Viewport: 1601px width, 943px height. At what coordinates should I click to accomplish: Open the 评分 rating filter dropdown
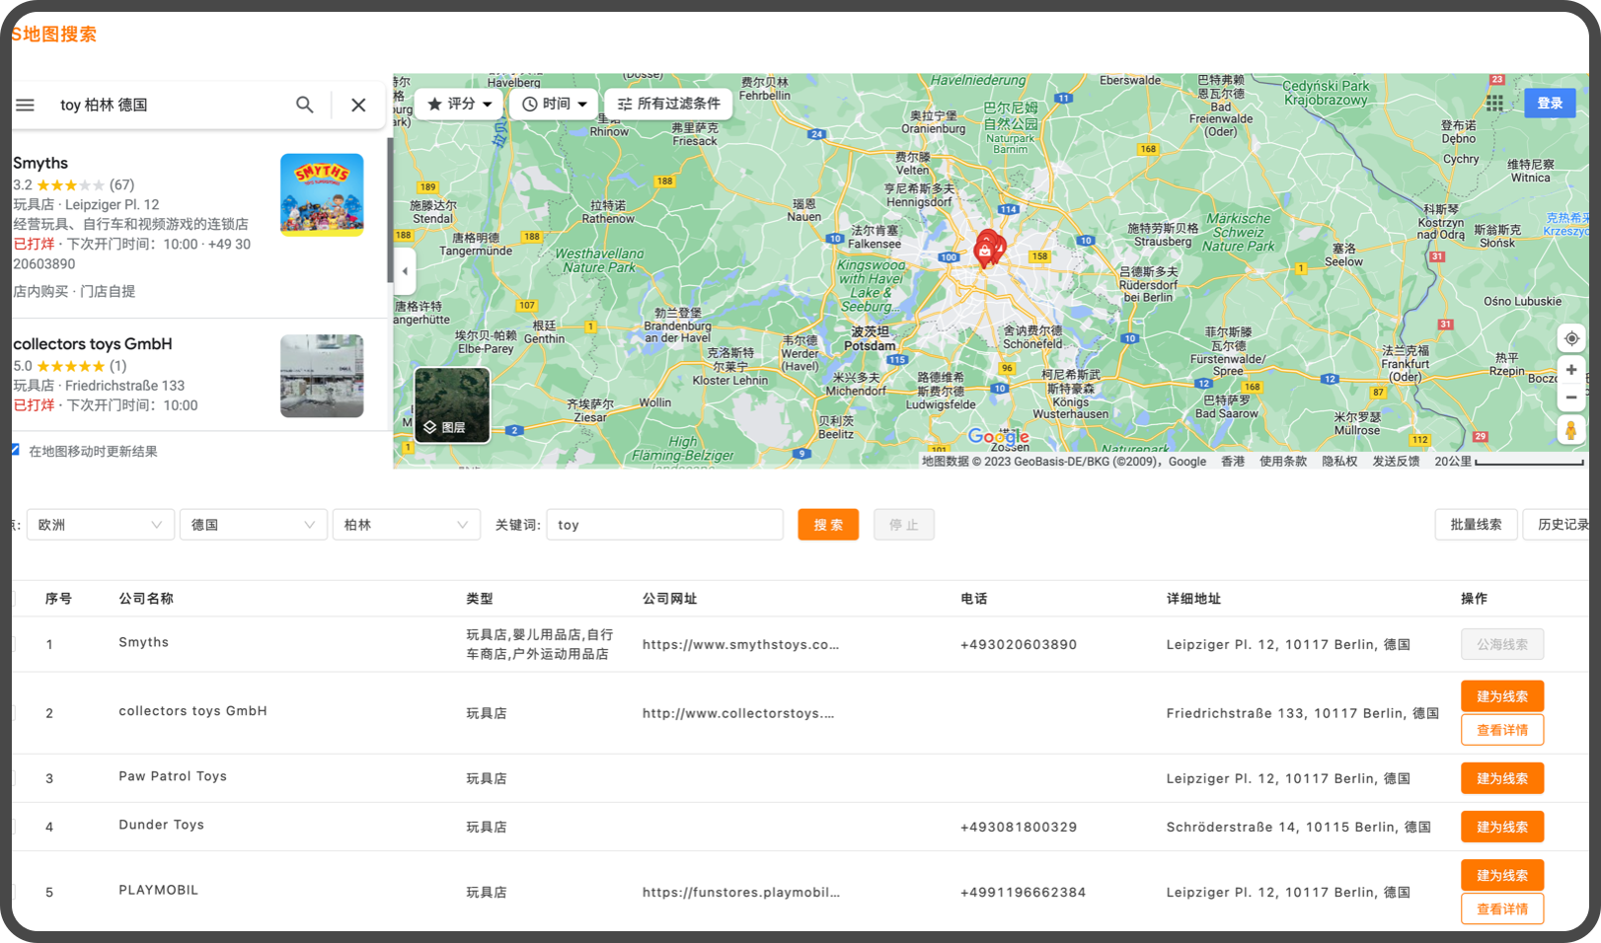pos(459,104)
